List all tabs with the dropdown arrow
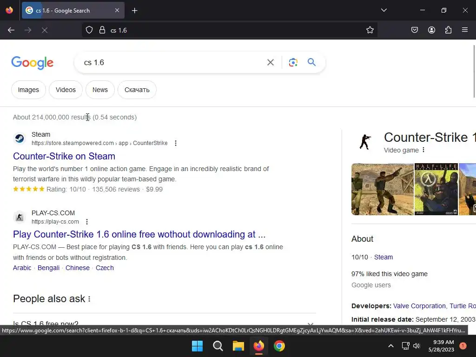Screen dimensions: 476x357 383,10
